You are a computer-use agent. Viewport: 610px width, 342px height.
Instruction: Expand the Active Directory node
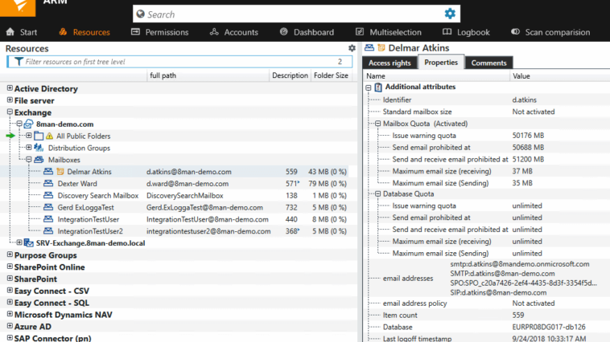[10, 88]
